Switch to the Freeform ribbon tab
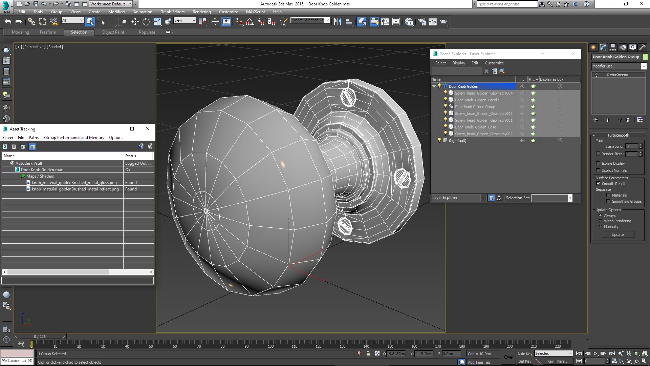This screenshot has width=650, height=366. pyautogui.click(x=48, y=32)
